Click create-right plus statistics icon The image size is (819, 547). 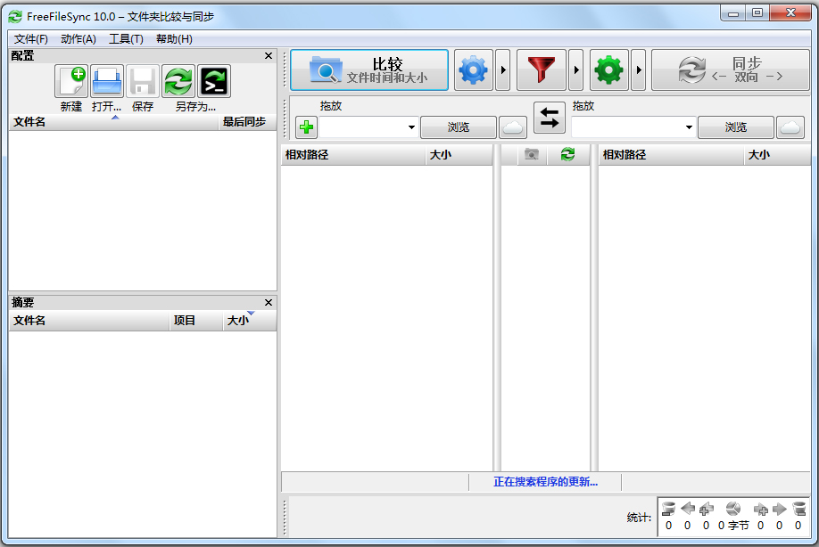click(x=760, y=509)
